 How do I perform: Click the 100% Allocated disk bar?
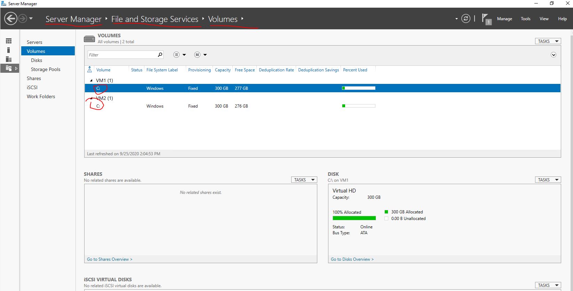pyautogui.click(x=354, y=218)
